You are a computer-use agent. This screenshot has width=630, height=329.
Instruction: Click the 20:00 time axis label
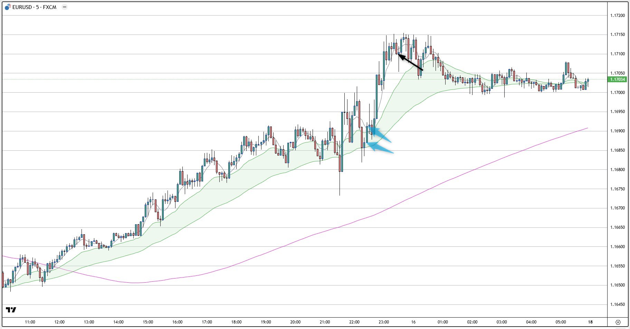[295, 322]
